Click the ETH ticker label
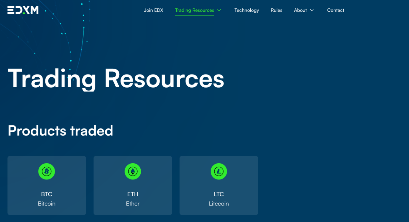The image size is (409, 222). click(133, 194)
